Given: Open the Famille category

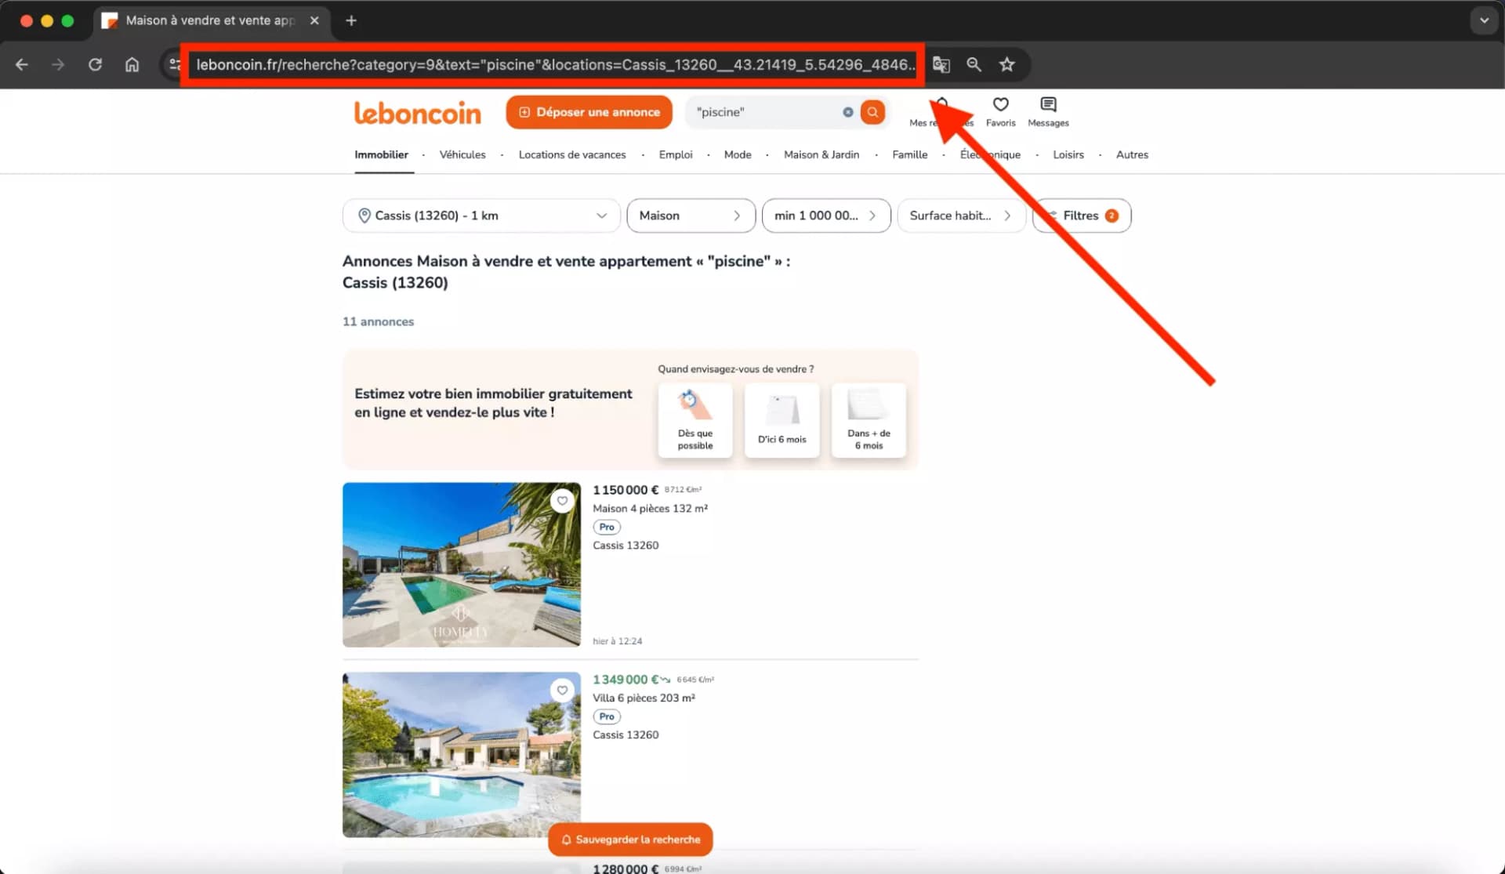Looking at the screenshot, I should [909, 154].
